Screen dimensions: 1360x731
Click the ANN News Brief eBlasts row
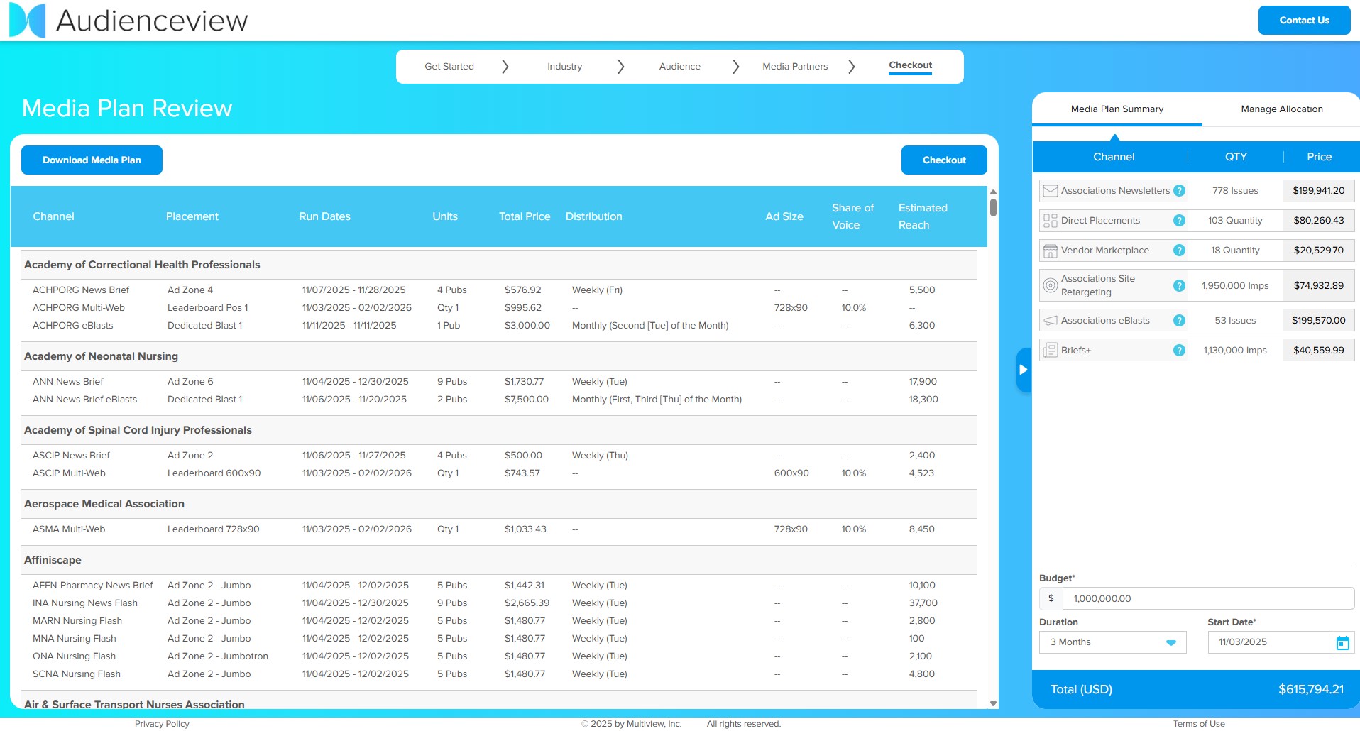tap(499, 400)
